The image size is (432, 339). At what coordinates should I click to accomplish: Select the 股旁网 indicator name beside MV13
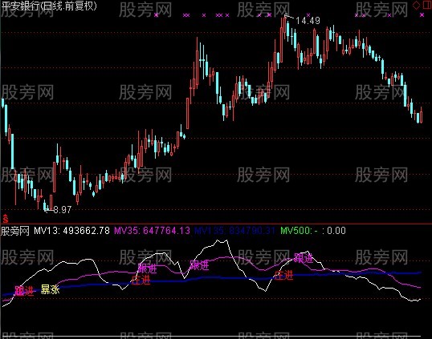pos(15,230)
